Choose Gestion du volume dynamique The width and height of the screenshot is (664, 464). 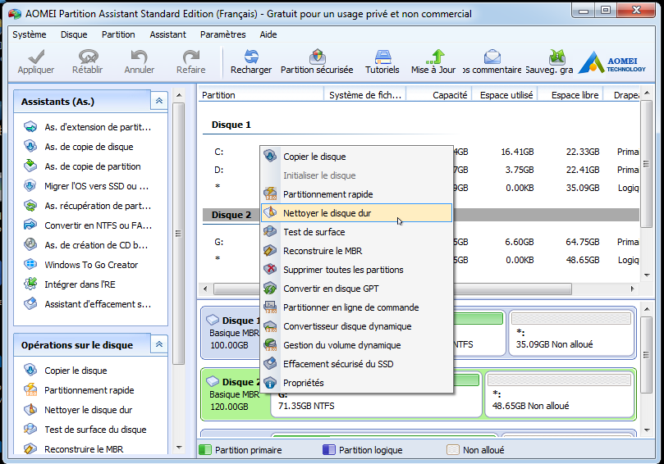coord(356,345)
